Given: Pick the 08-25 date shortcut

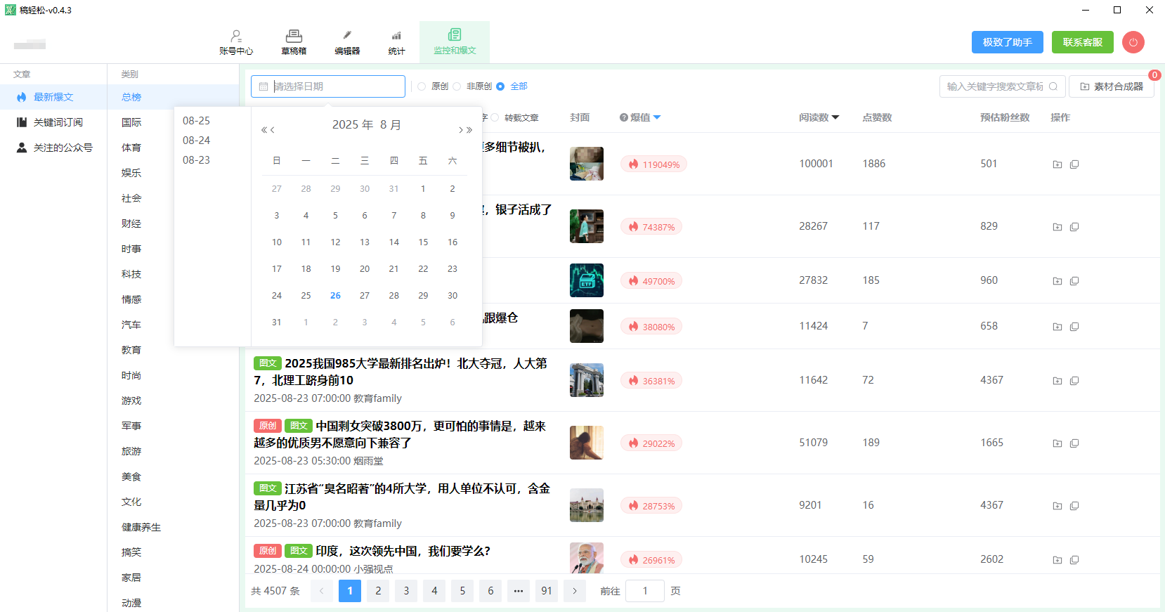Looking at the screenshot, I should click(196, 121).
